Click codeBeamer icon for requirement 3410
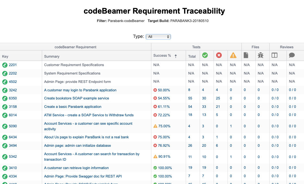 click(5, 168)
